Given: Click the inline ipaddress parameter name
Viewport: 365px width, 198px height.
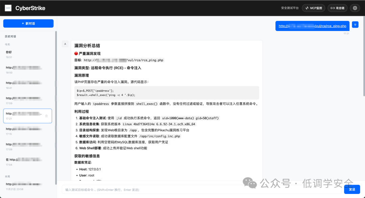Looking at the screenshot, I should (x=101, y=104).
